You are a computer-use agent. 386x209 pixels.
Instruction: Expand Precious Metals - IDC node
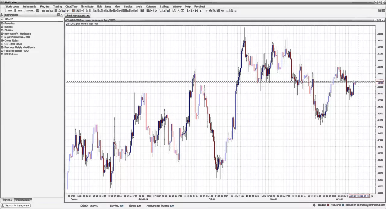[x=2, y=51]
